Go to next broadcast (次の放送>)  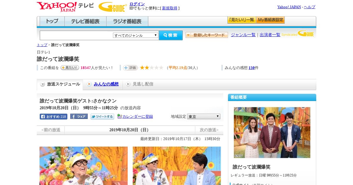click(x=209, y=130)
